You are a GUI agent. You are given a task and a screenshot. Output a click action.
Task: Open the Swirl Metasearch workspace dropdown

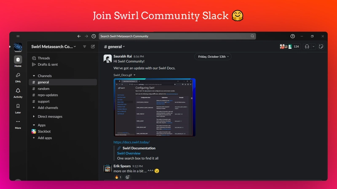tap(53, 47)
